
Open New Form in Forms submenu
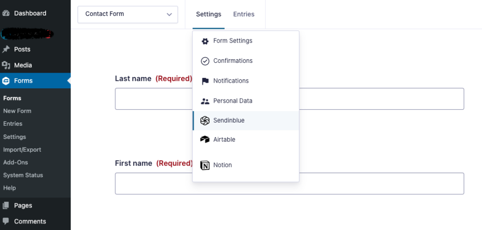pyautogui.click(x=17, y=111)
